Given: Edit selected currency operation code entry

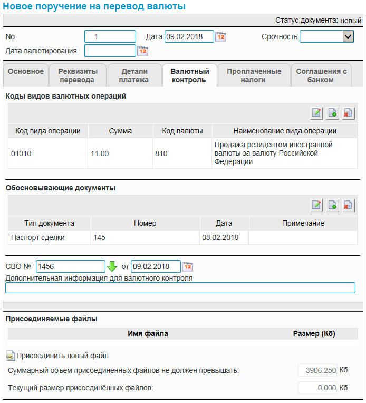Looking at the screenshot, I should point(316,113).
